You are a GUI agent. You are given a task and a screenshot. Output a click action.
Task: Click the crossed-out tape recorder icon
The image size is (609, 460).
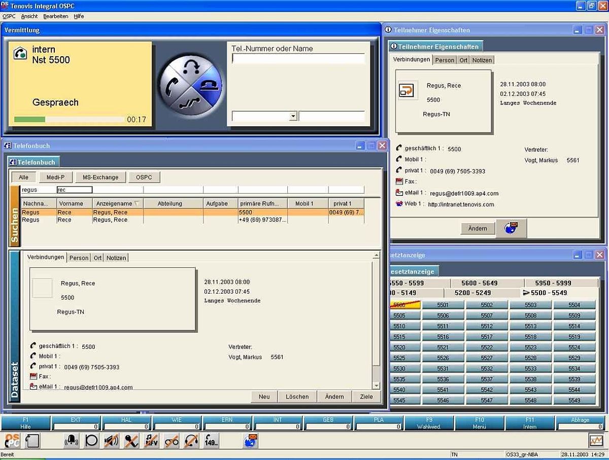172,441
